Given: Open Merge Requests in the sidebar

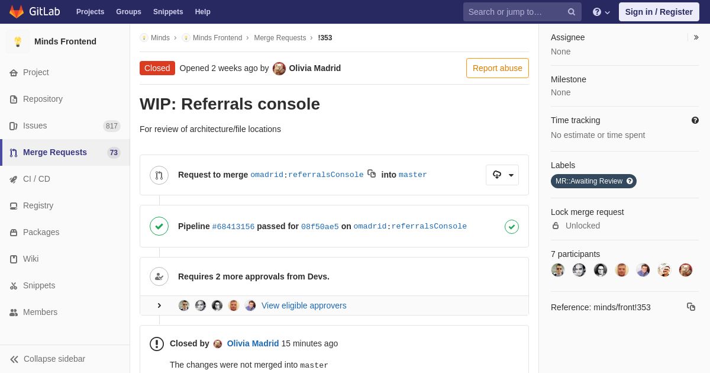Looking at the screenshot, I should [x=65, y=152].
